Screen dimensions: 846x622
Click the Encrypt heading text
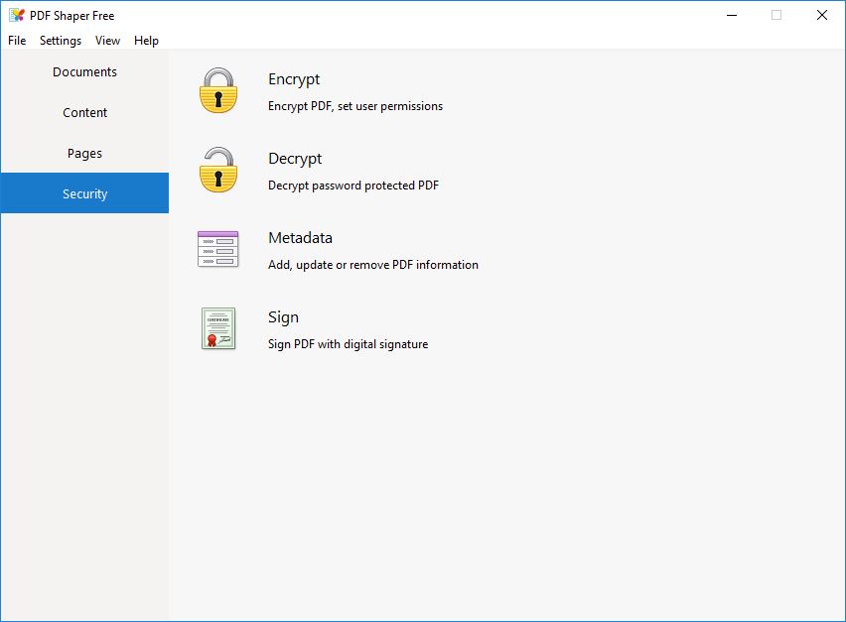point(294,79)
